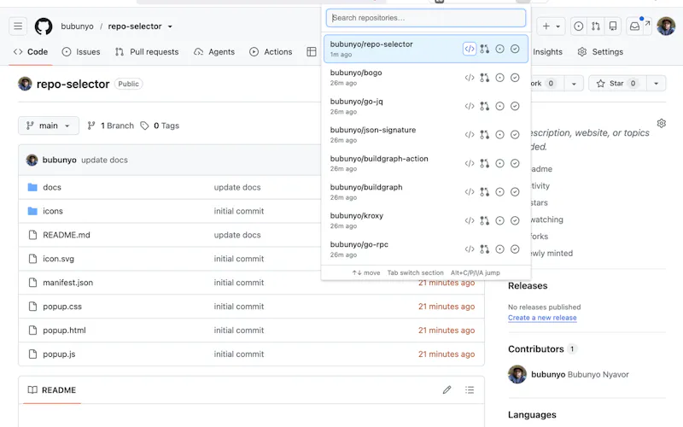Screen dimensions: 683x427
Task: Expand the repo-selector name dropdown
Action: pyautogui.click(x=170, y=26)
